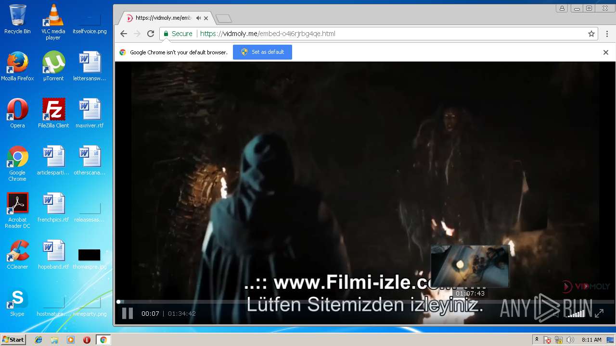Open Opera from the taskbar
This screenshot has width=616, height=346.
(x=87, y=340)
